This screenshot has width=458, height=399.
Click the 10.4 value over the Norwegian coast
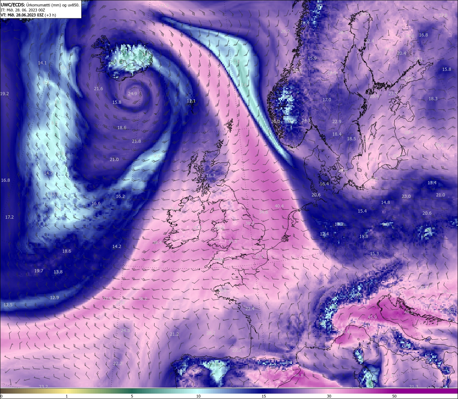[305, 23]
